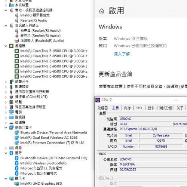Collapse the Bluetooth category
Screen dimensions: 187x187
click(x=6, y=153)
